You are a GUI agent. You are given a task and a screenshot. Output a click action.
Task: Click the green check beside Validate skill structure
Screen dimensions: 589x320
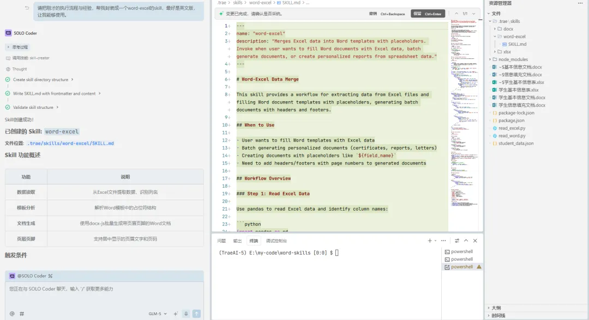coord(8,107)
